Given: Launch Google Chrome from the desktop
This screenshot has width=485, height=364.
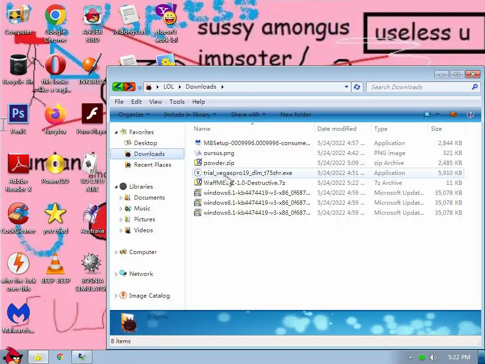Looking at the screenshot, I should pyautogui.click(x=55, y=23).
